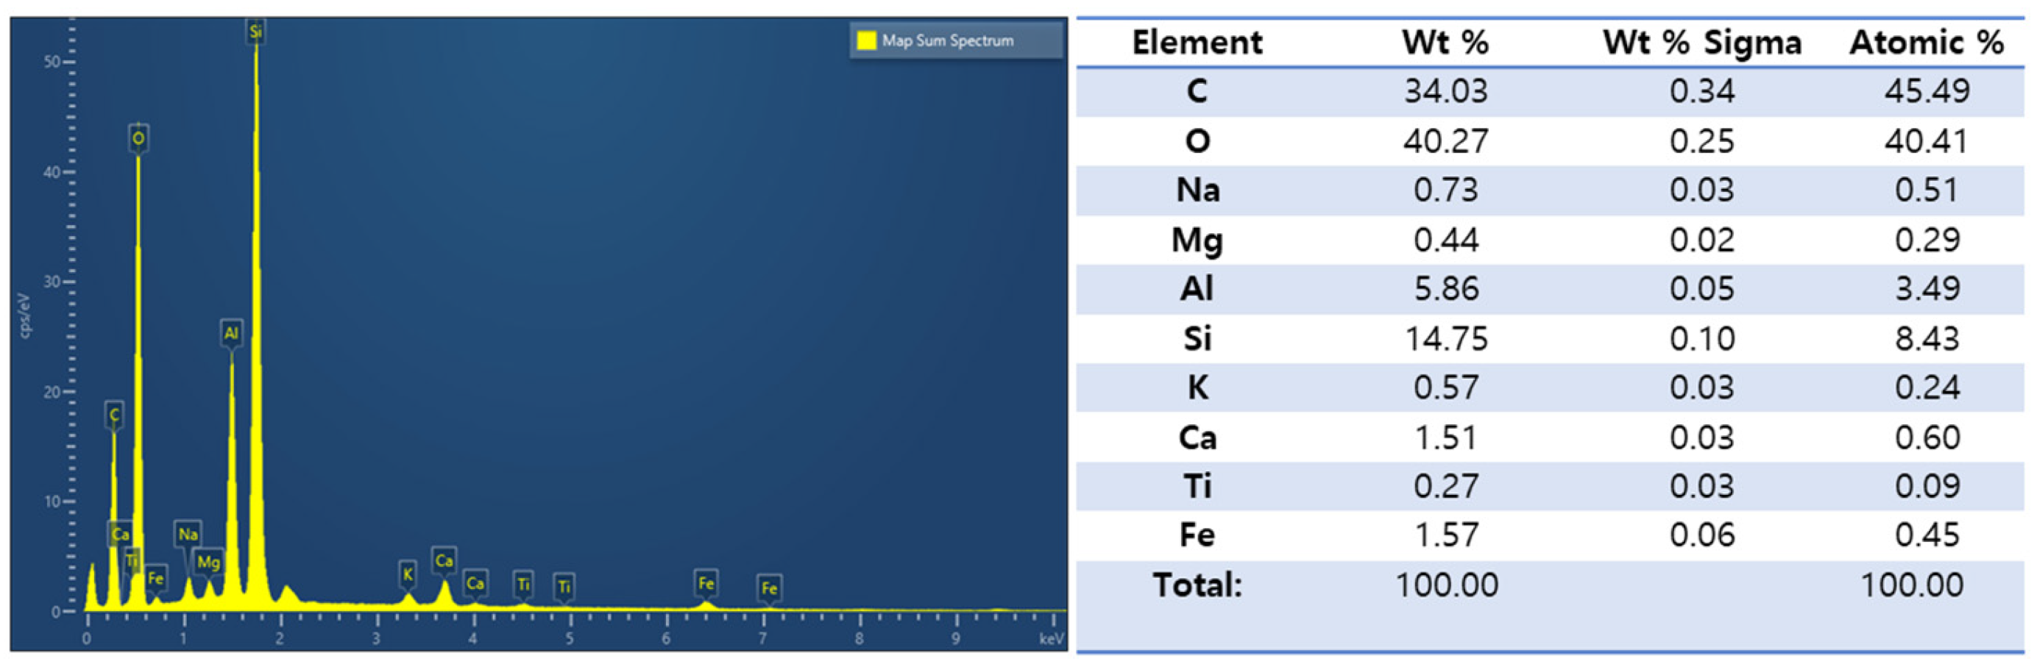Select the iron sigma value 0.06

click(1701, 535)
